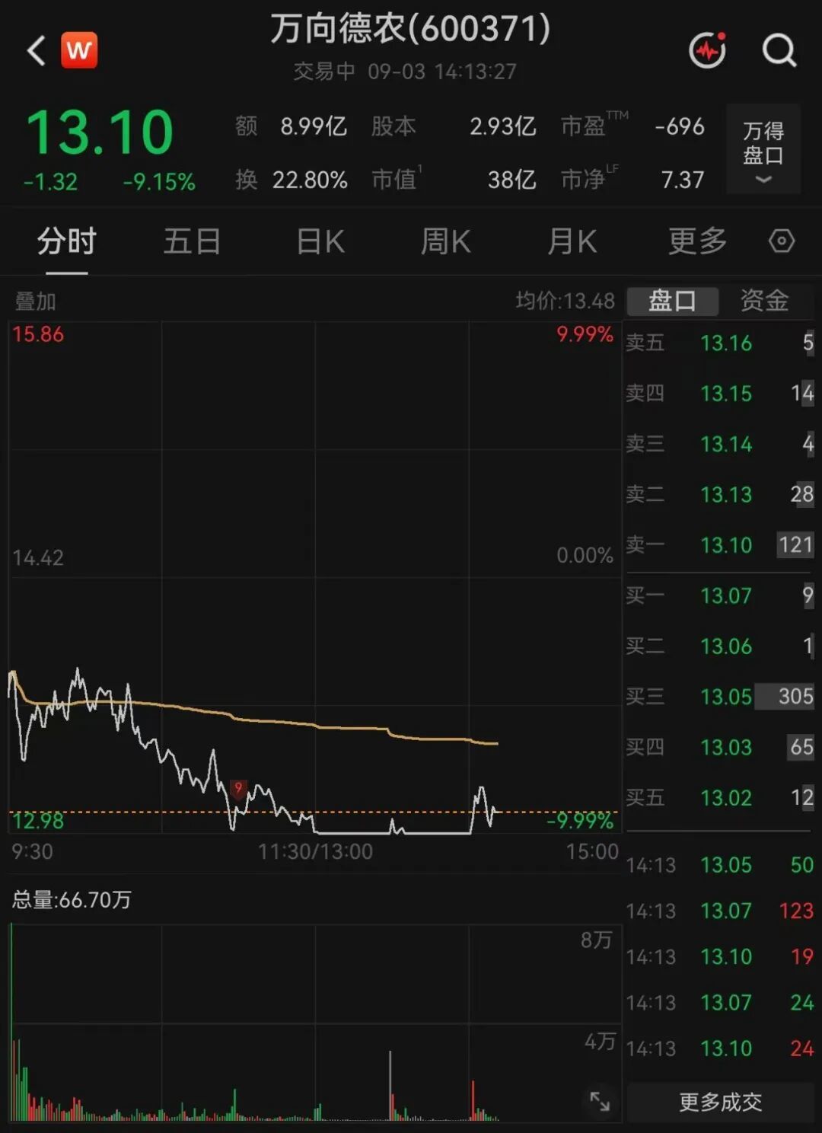Select the 盘口 toggle

(672, 301)
